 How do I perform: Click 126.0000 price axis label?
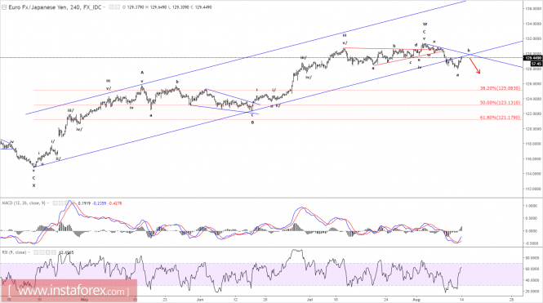click(533, 84)
